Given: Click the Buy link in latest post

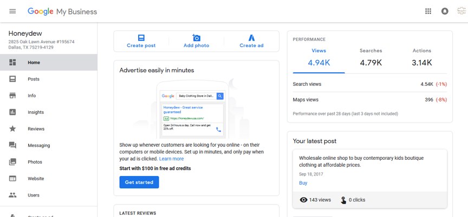Looking at the screenshot, I should tap(303, 183).
